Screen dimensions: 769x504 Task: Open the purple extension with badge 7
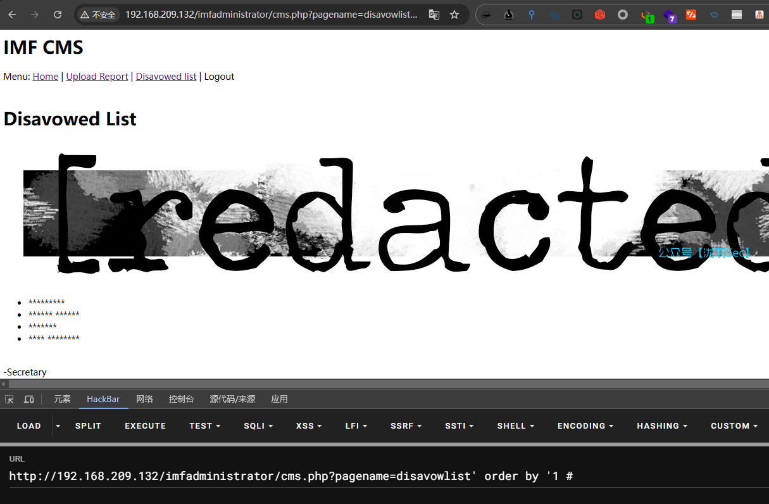(x=669, y=15)
